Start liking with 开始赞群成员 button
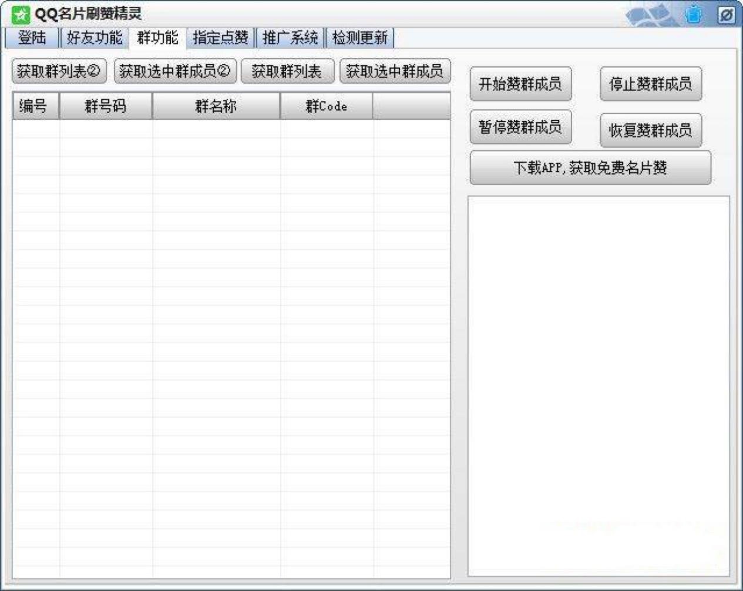 pyautogui.click(x=520, y=84)
